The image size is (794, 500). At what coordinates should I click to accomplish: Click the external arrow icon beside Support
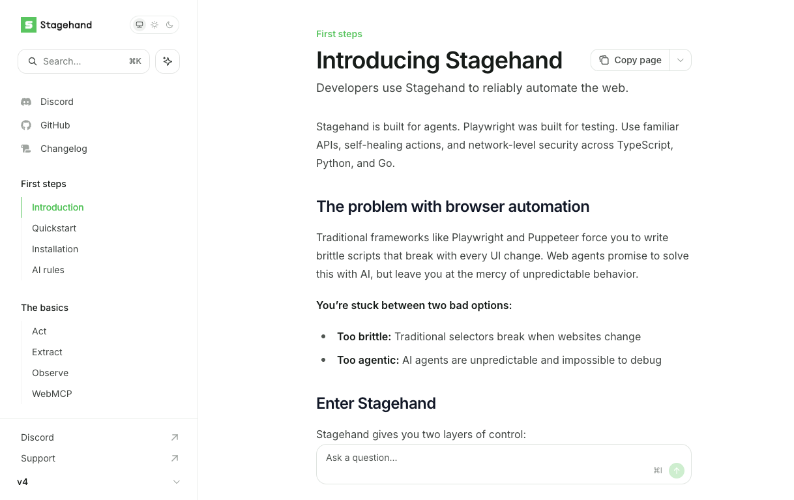tap(175, 458)
